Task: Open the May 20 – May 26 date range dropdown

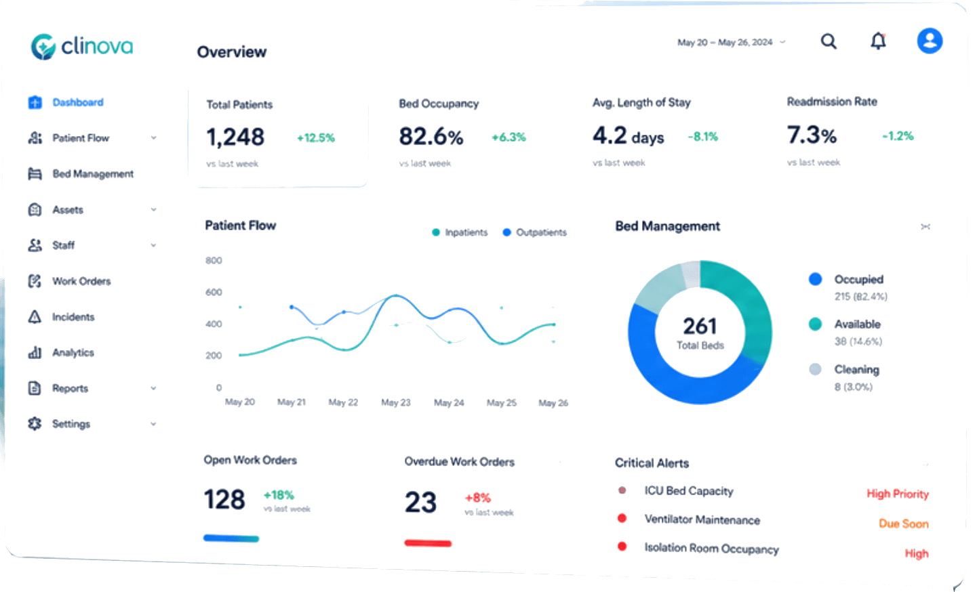Action: pyautogui.click(x=732, y=42)
